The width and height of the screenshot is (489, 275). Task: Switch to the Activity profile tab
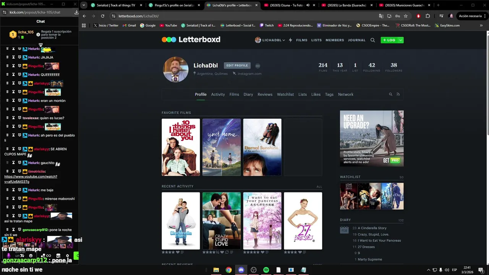(x=218, y=94)
